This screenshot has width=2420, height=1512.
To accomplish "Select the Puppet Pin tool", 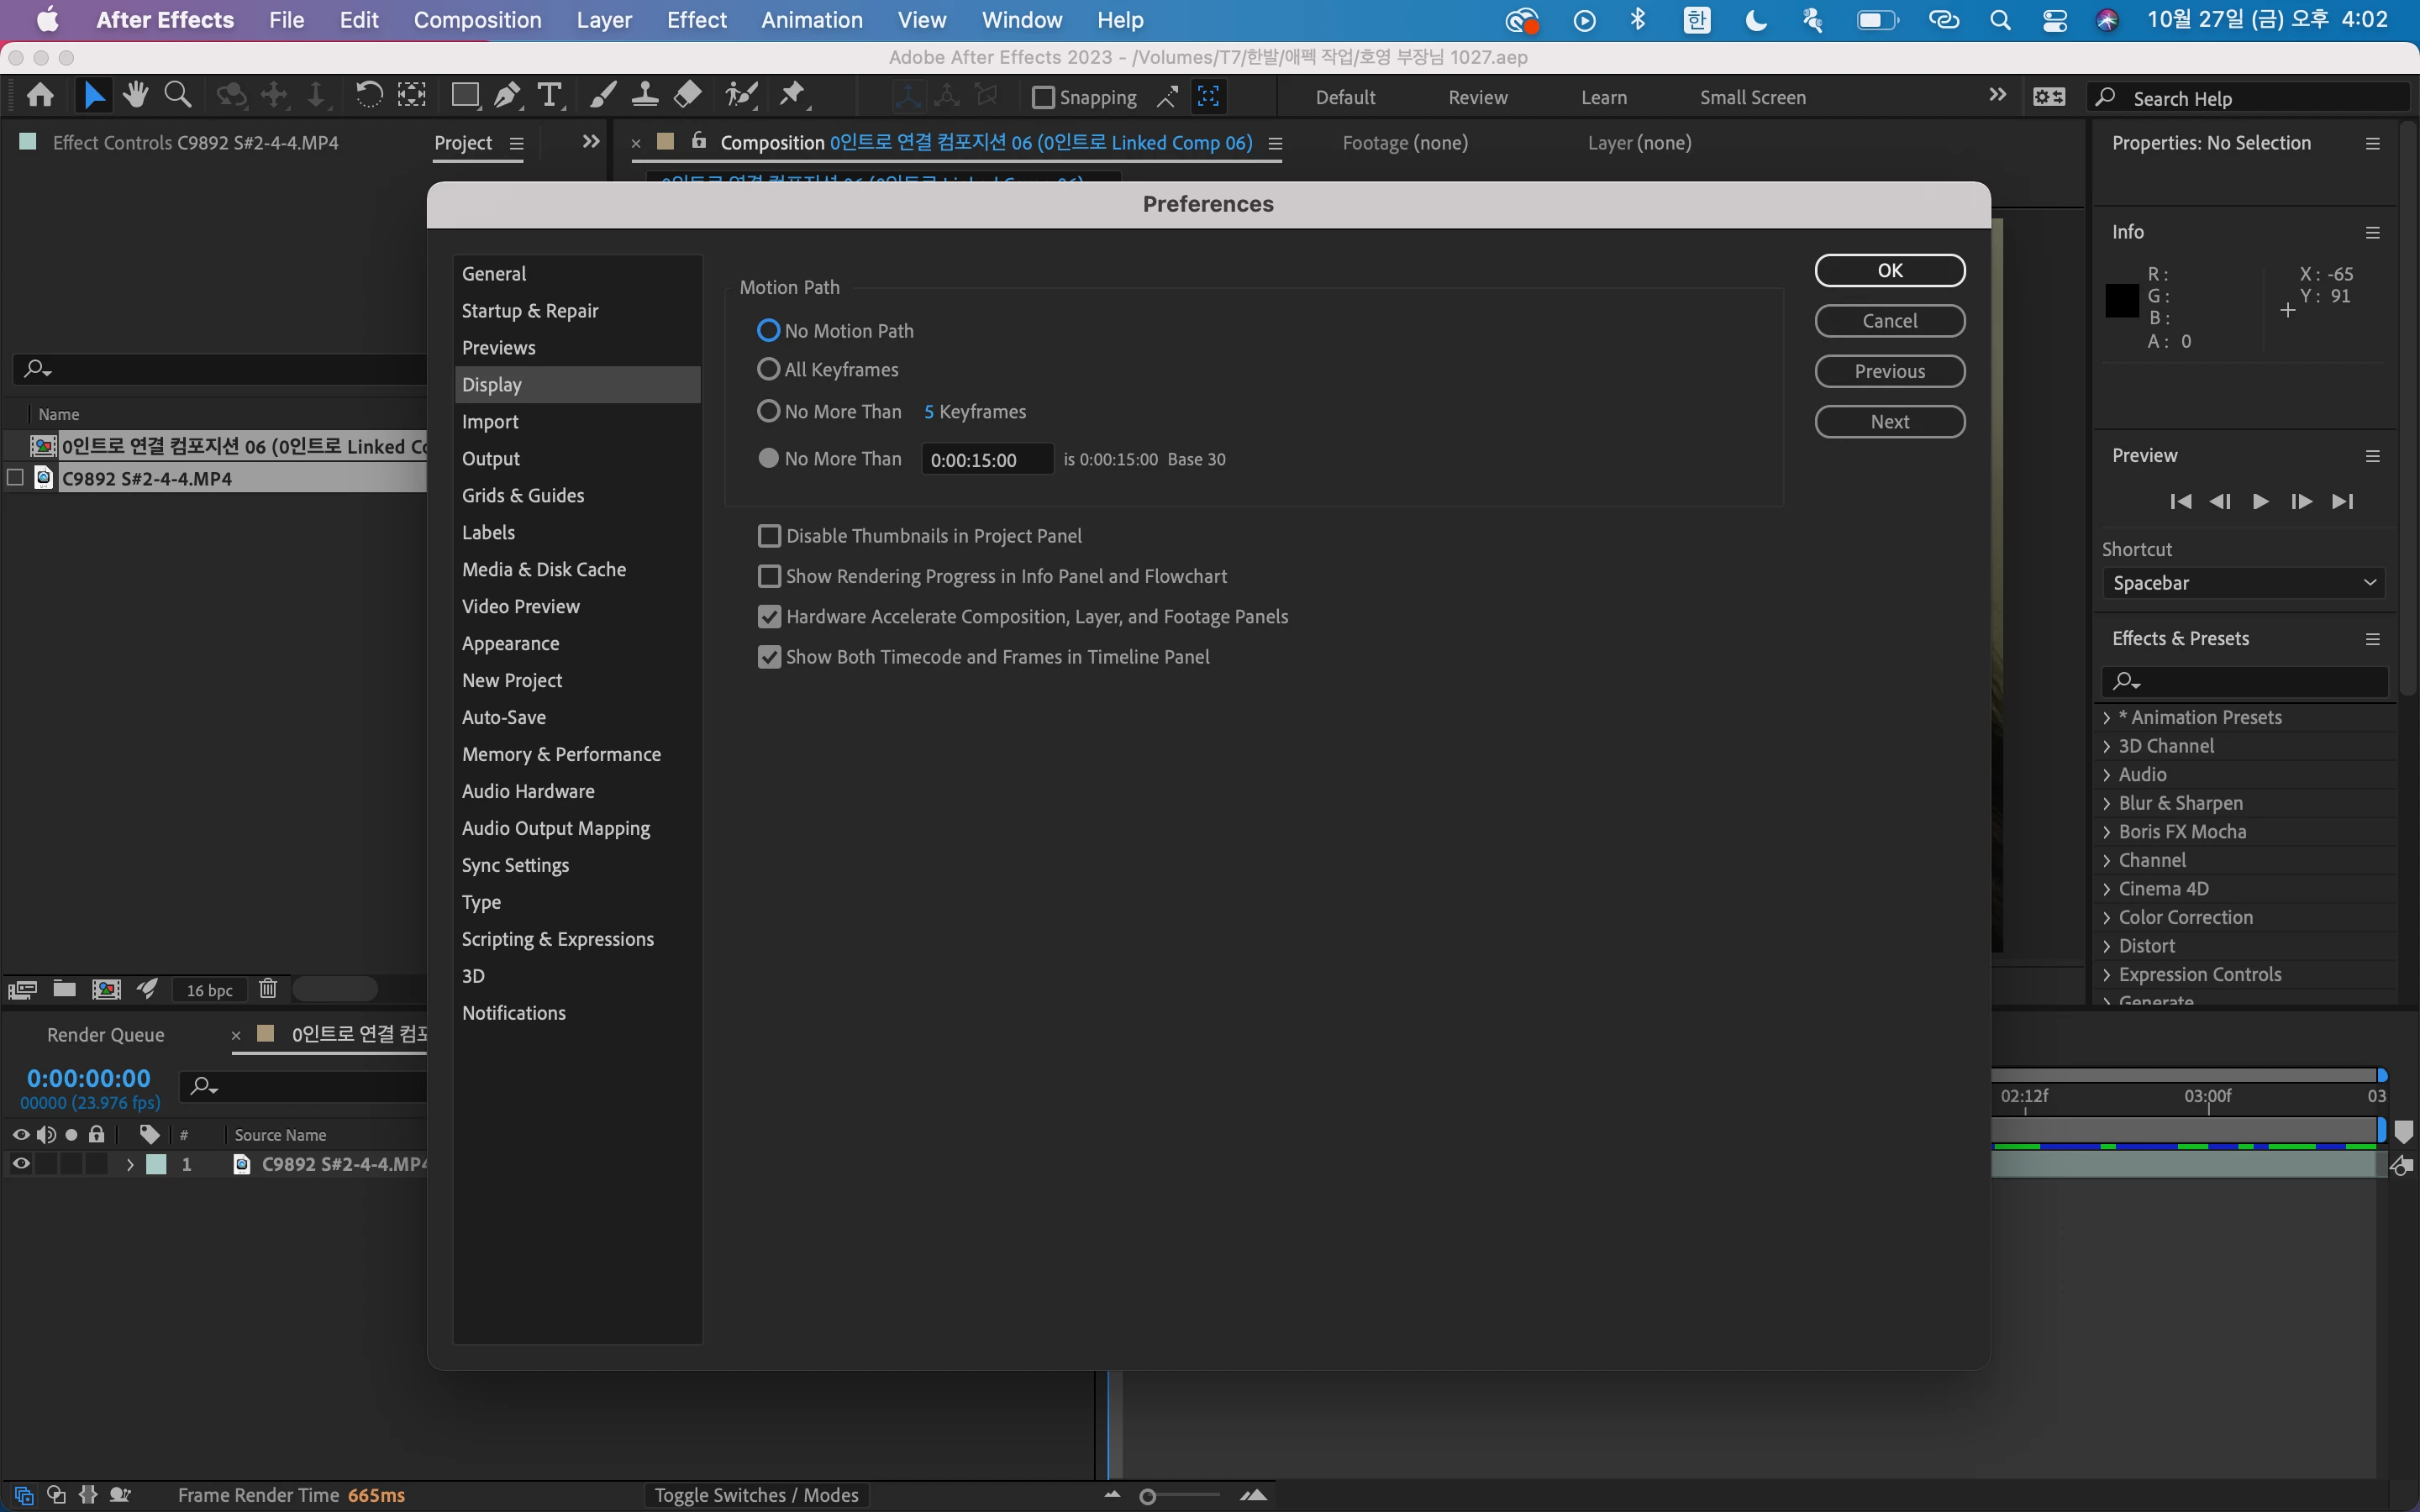I will pos(792,95).
